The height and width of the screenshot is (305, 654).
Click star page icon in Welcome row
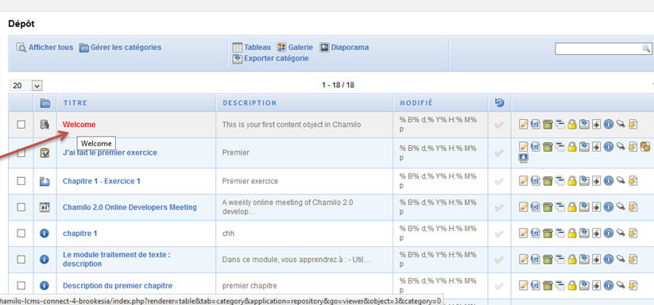[x=633, y=124]
